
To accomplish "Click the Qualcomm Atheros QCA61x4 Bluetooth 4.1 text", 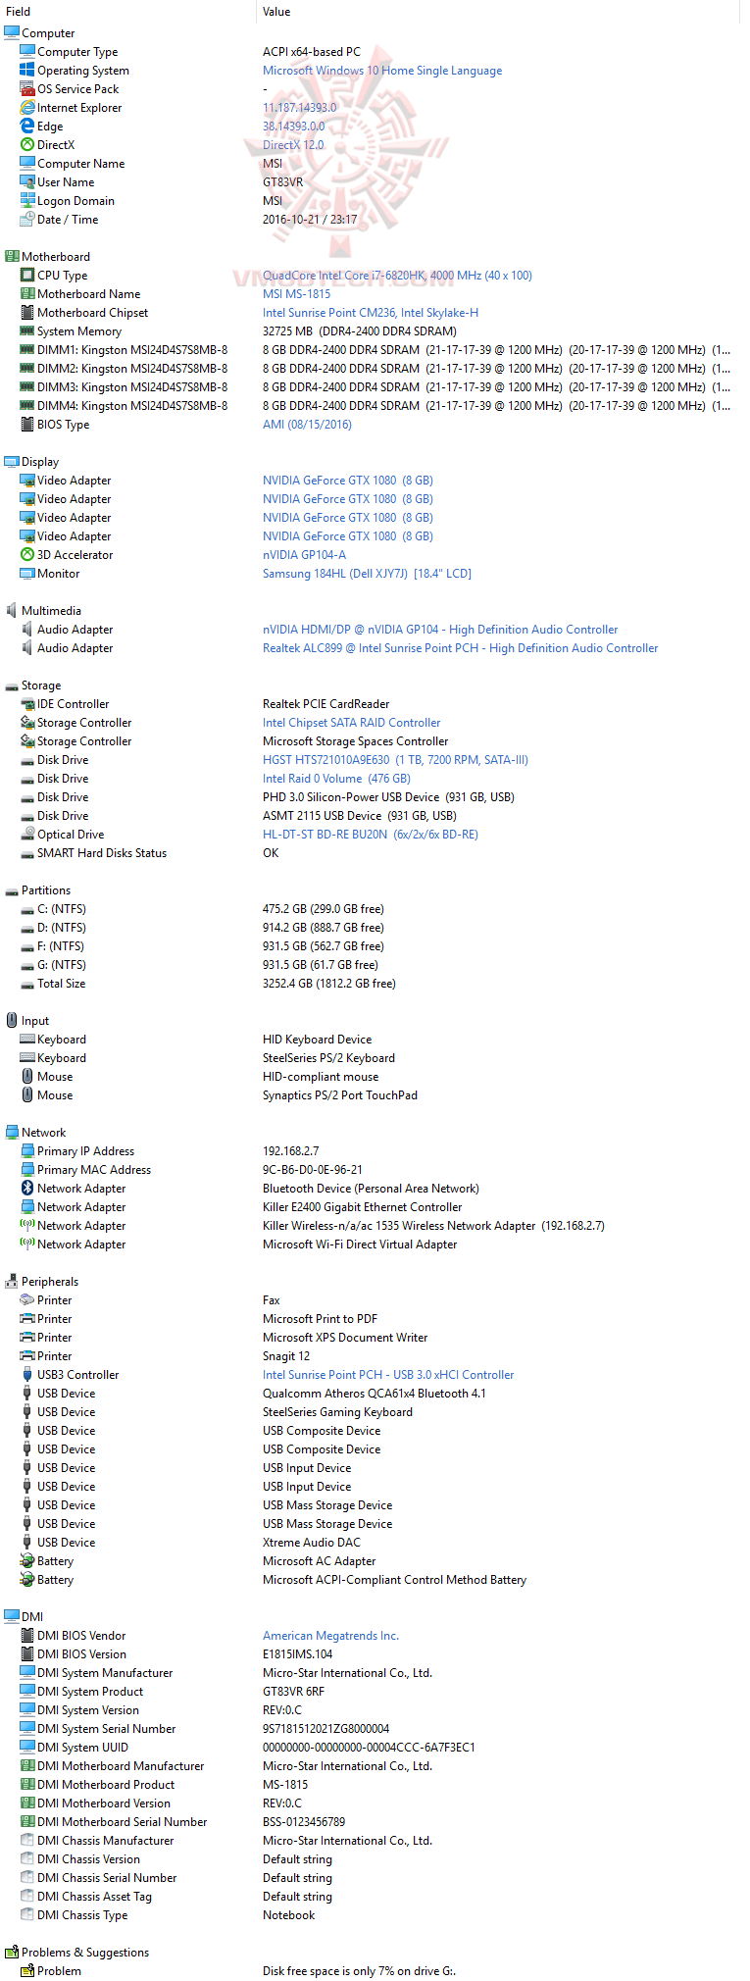I will 374,1394.
